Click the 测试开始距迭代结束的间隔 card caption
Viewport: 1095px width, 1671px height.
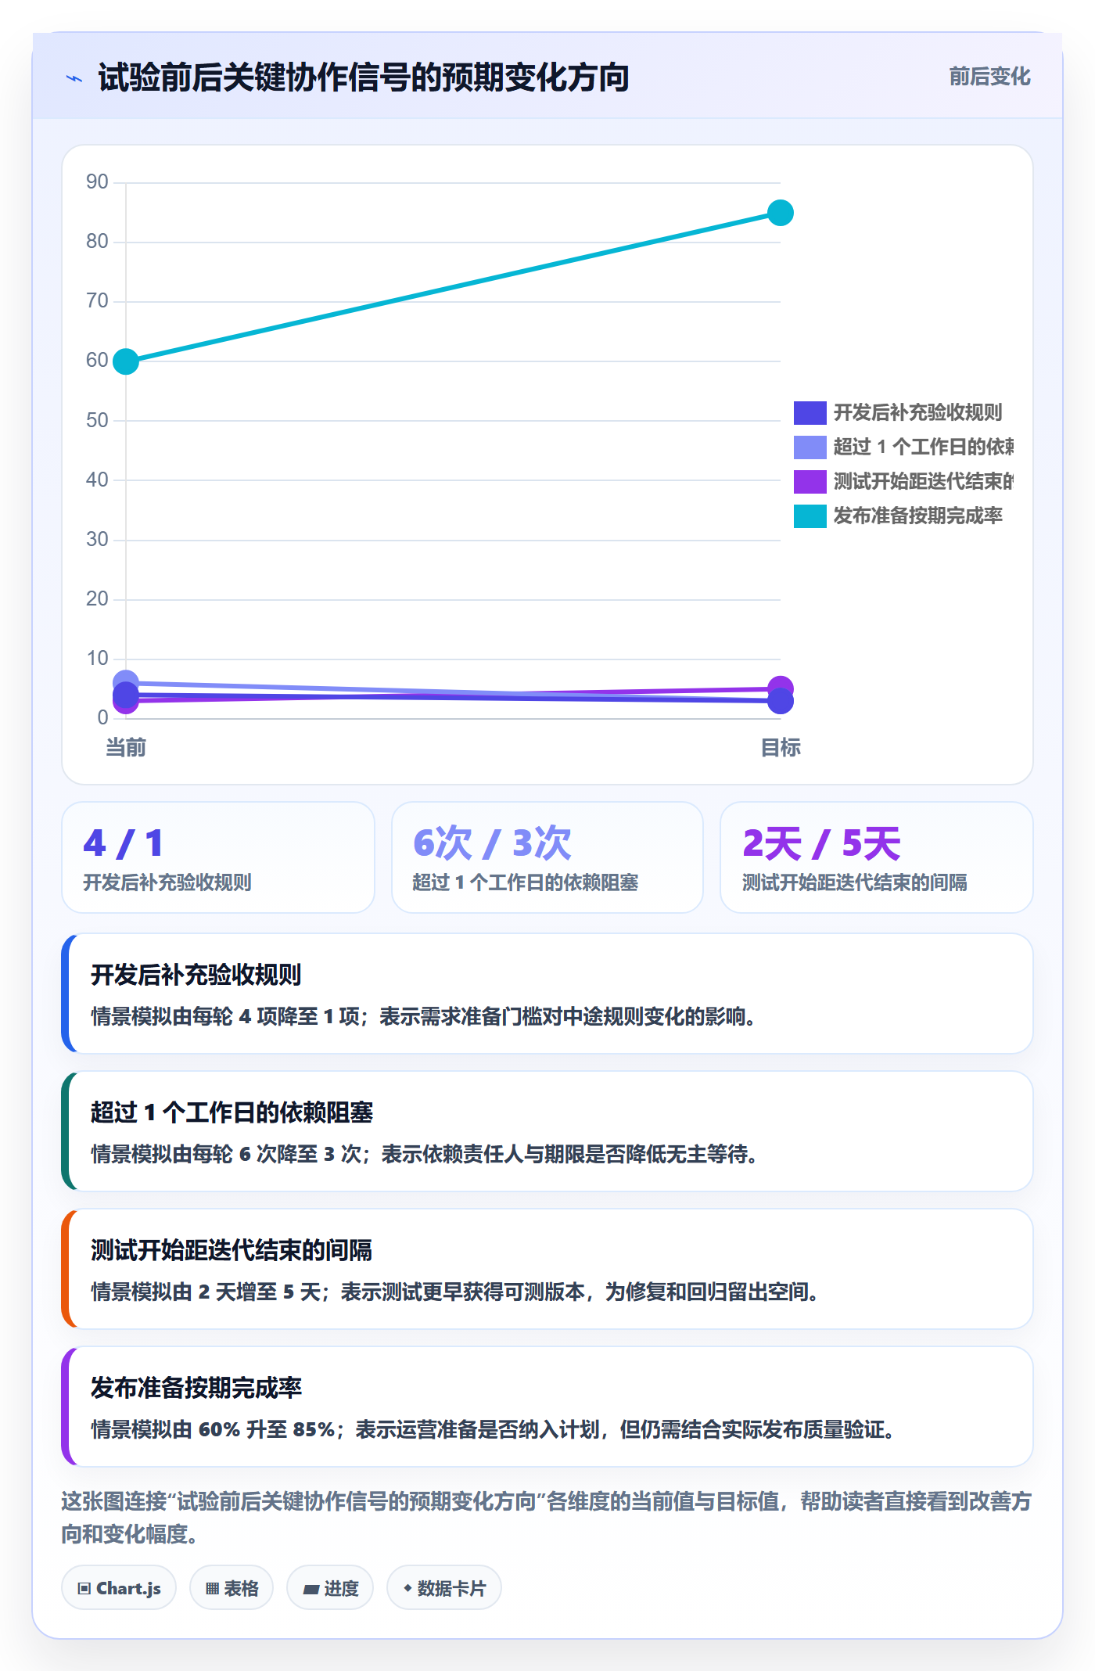[x=855, y=882]
